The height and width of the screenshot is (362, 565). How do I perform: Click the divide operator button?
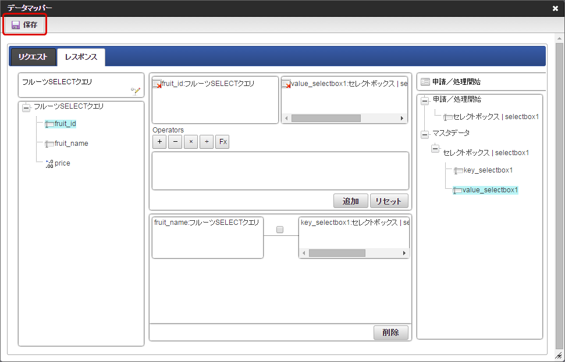207,142
